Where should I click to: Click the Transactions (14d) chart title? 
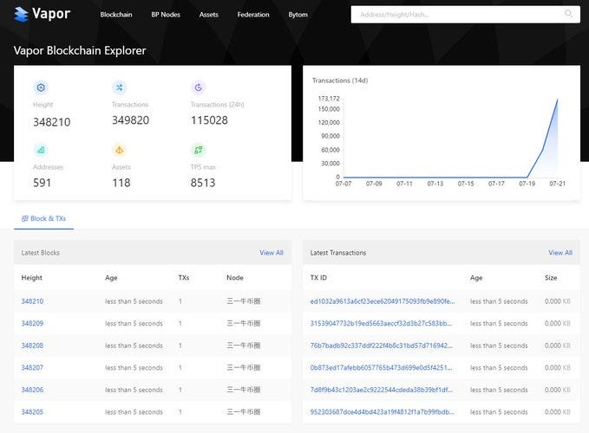[340, 81]
